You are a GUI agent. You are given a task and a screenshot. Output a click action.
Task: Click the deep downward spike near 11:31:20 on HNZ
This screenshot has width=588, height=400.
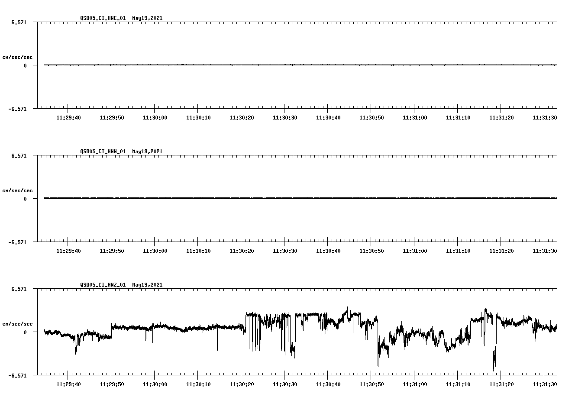click(x=494, y=355)
